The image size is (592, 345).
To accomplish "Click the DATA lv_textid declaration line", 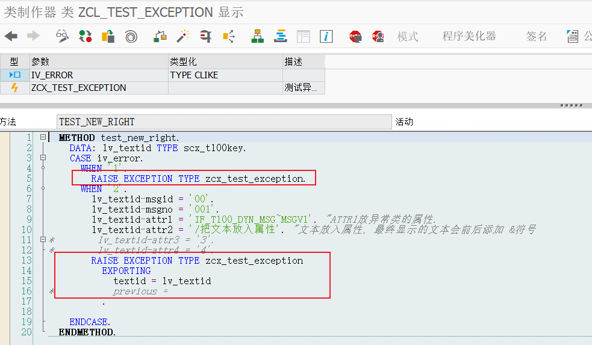I will (x=158, y=148).
